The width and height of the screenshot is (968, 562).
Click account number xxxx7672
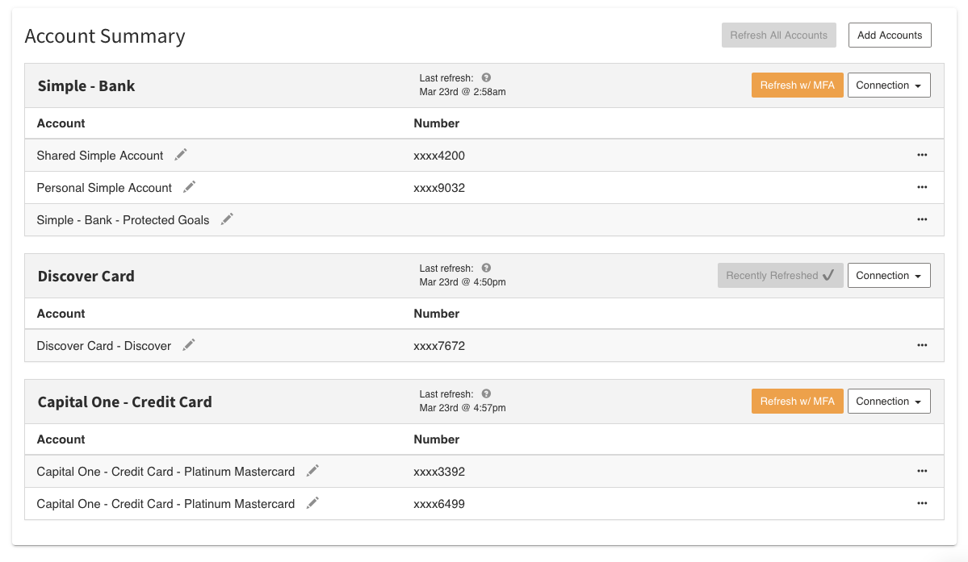point(439,346)
